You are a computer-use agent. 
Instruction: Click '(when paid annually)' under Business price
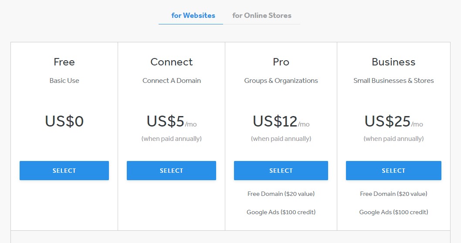pyautogui.click(x=393, y=139)
